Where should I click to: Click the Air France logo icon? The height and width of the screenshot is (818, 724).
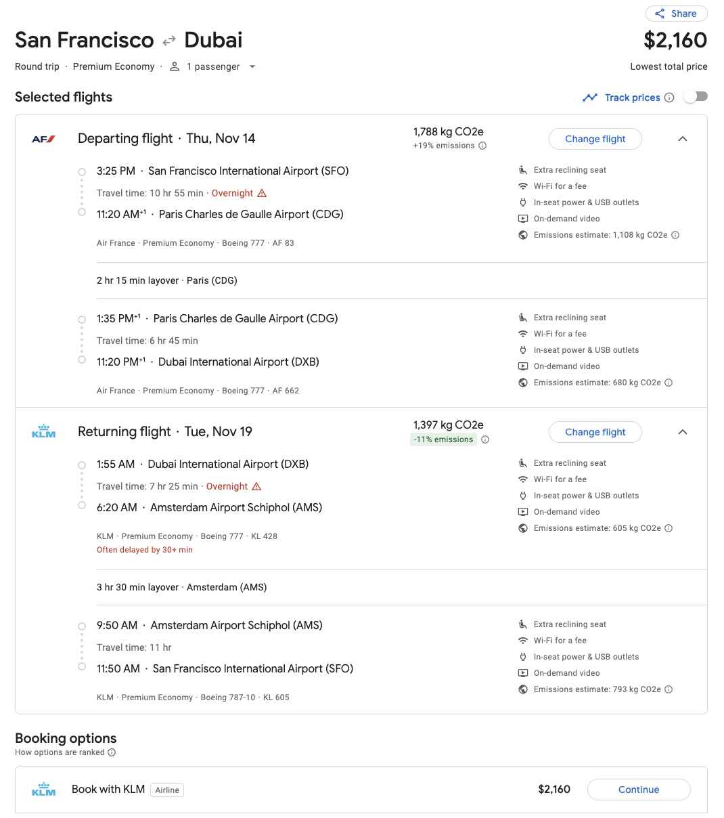tap(43, 139)
